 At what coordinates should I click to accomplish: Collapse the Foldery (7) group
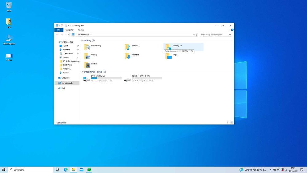pyautogui.click(x=82, y=41)
